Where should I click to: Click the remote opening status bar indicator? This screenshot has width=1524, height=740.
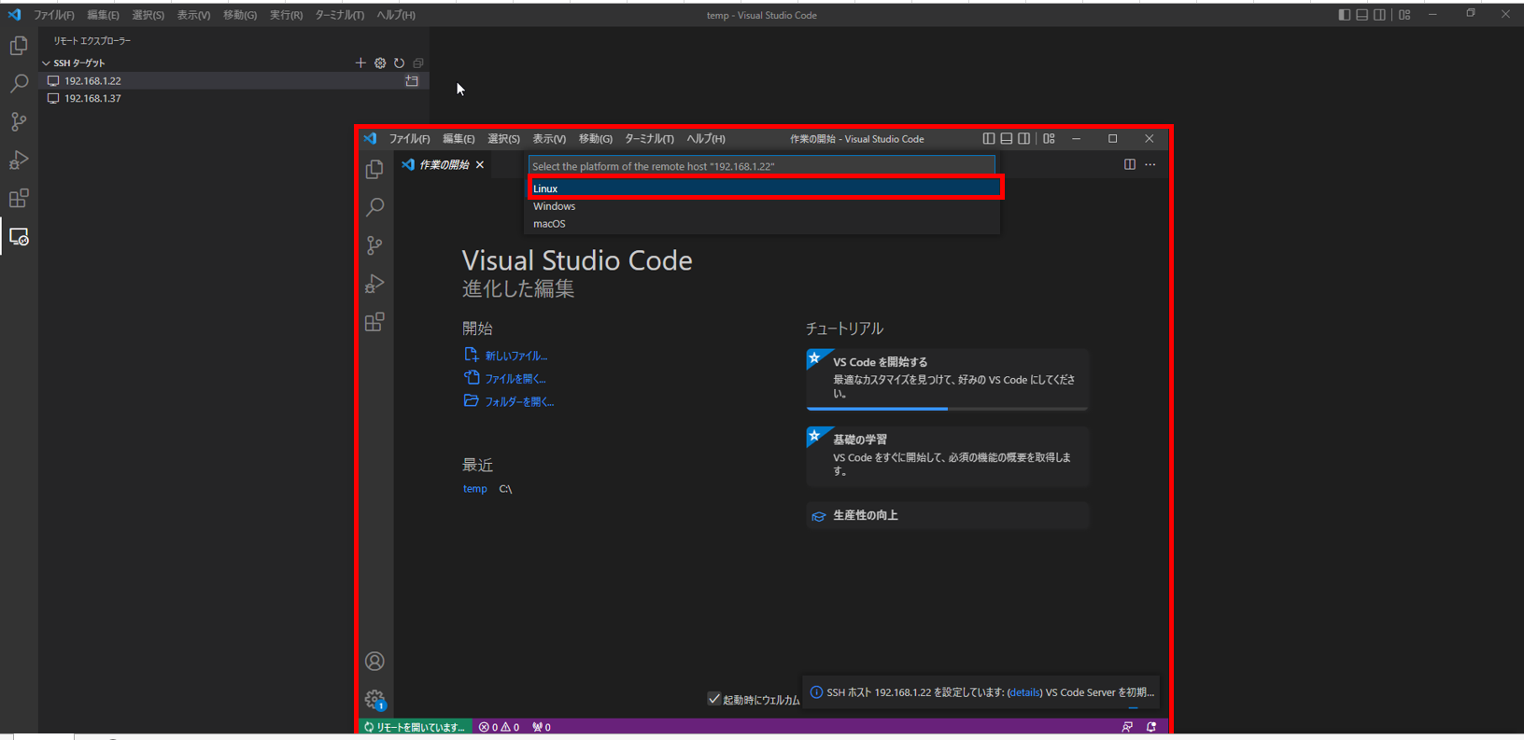(416, 727)
